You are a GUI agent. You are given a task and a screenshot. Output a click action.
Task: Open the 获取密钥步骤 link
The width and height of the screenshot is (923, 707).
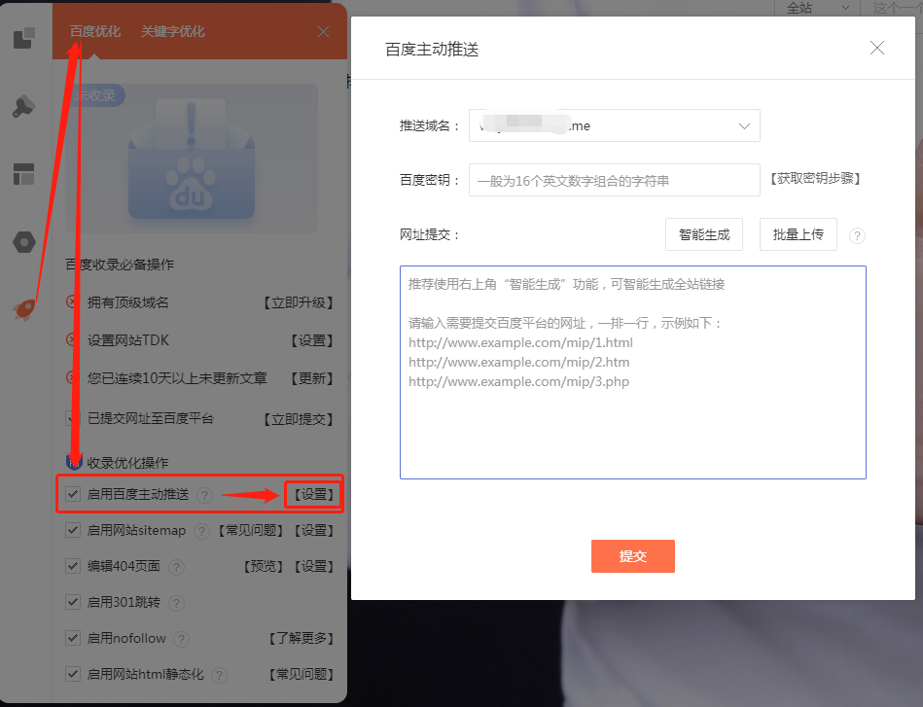816,179
